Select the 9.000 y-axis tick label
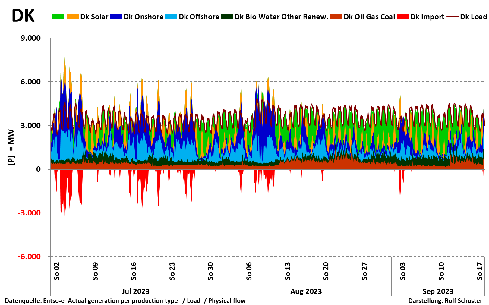This screenshot has height=305, width=489. coord(30,38)
